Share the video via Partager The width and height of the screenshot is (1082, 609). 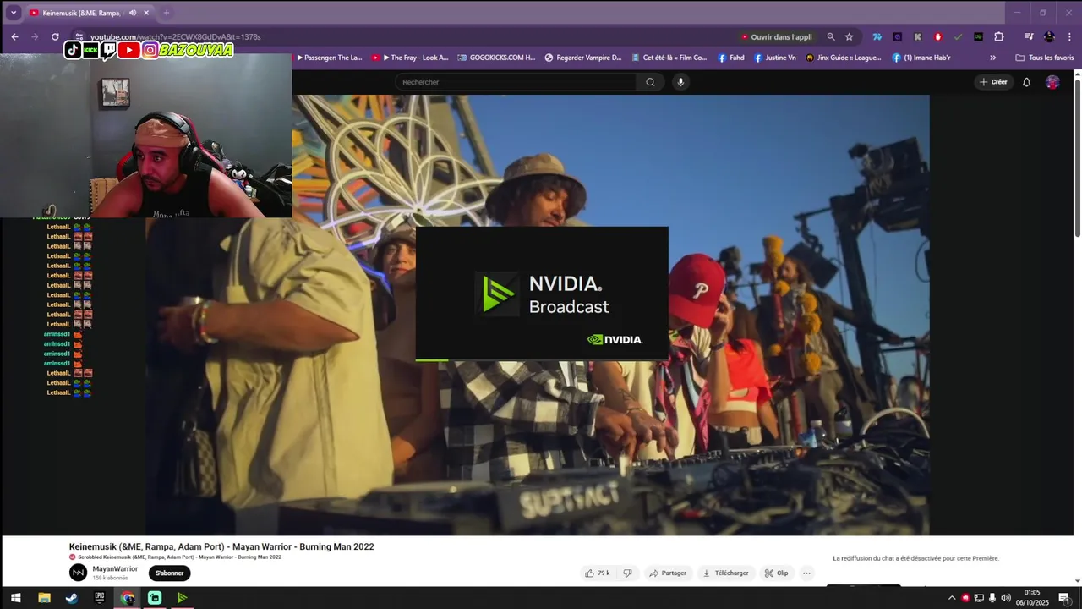[668, 573]
